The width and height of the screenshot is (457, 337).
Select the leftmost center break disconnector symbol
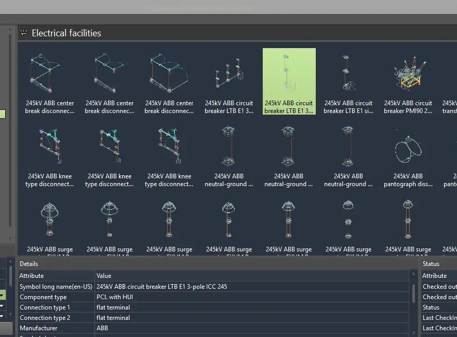[50, 81]
